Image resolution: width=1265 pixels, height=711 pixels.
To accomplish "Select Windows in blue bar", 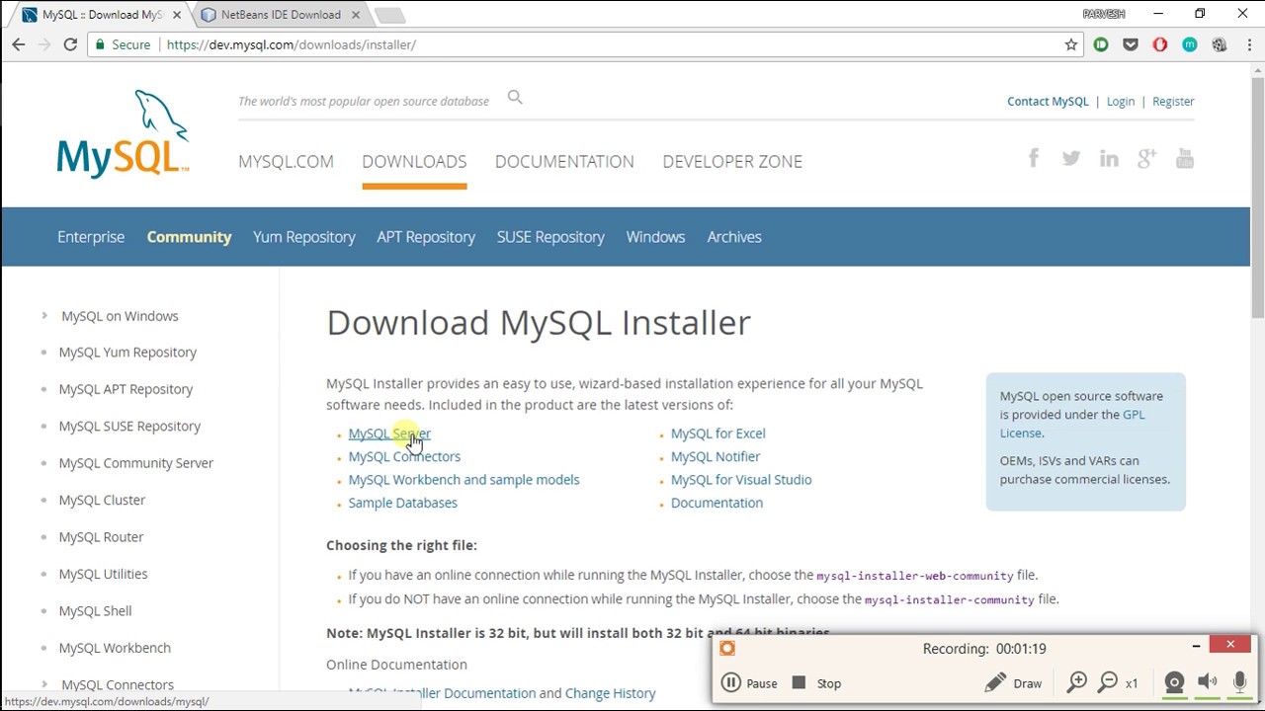I will tap(655, 237).
